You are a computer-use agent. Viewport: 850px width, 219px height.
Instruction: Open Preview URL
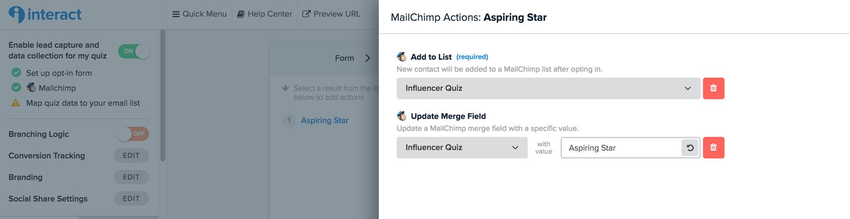coord(331,14)
